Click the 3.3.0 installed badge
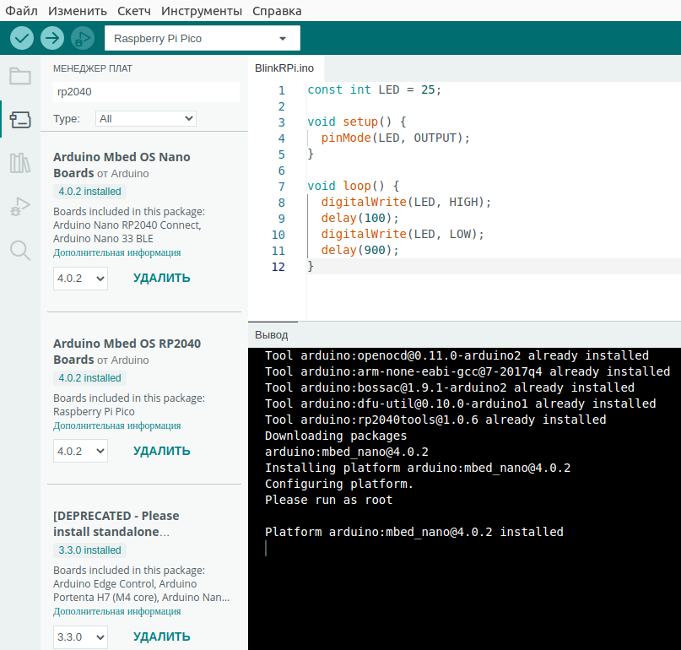The width and height of the screenshot is (681, 650). pos(90,550)
